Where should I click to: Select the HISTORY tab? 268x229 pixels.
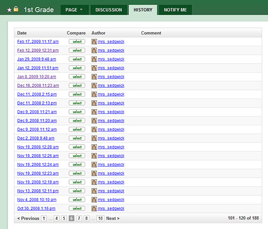pyautogui.click(x=143, y=10)
